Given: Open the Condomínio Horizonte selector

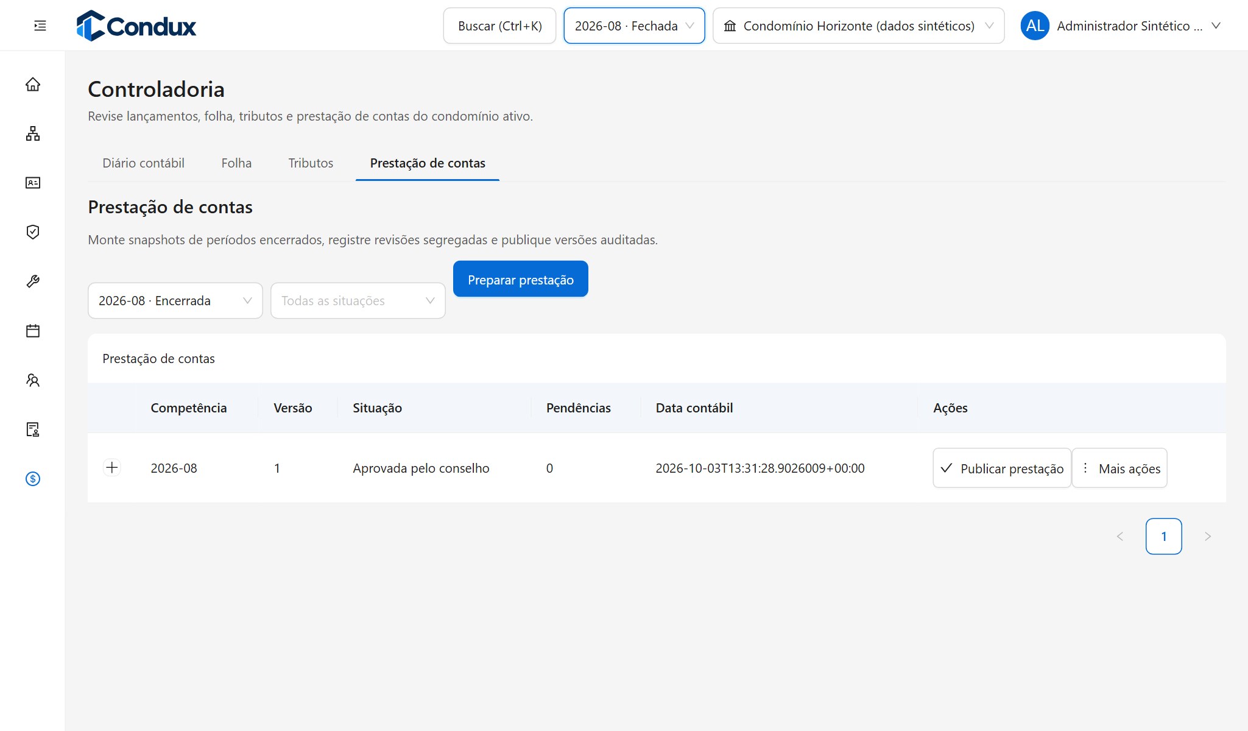Looking at the screenshot, I should click(858, 26).
